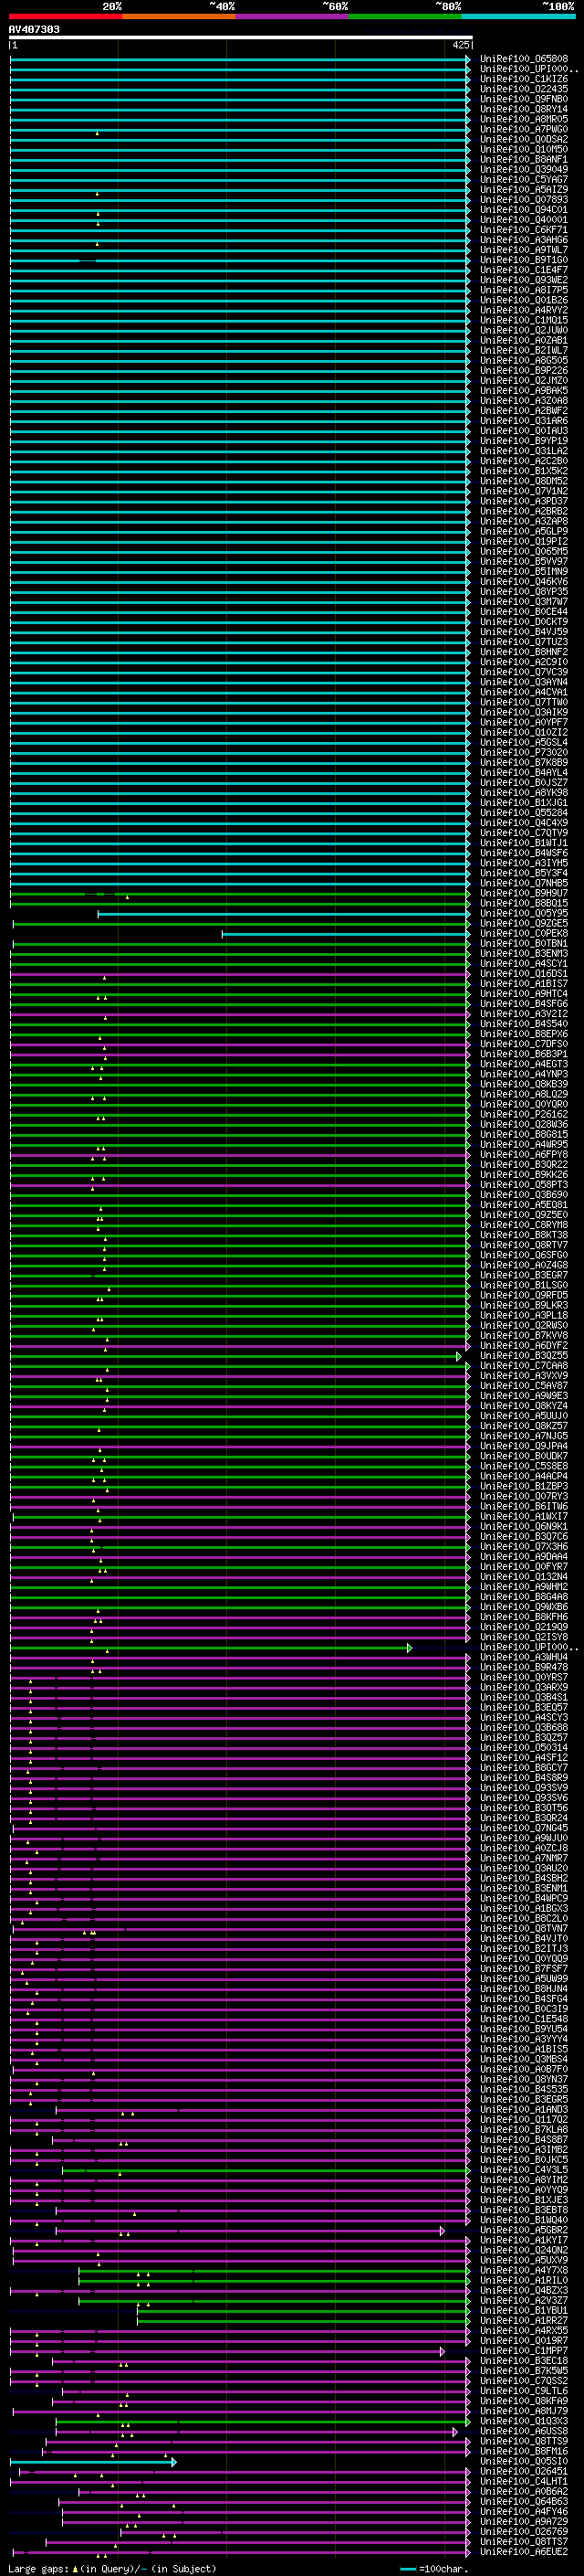The width and height of the screenshot is (584, 2576).
Task: Select the UniRef100_Q58PT3 label
Action: coord(524,1184)
